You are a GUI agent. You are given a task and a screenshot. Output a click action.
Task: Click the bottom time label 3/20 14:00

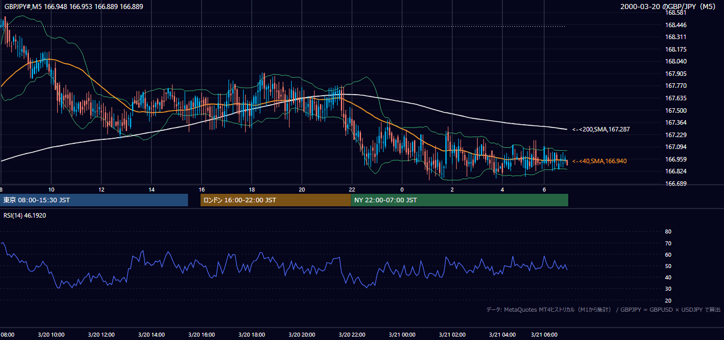click(x=152, y=334)
